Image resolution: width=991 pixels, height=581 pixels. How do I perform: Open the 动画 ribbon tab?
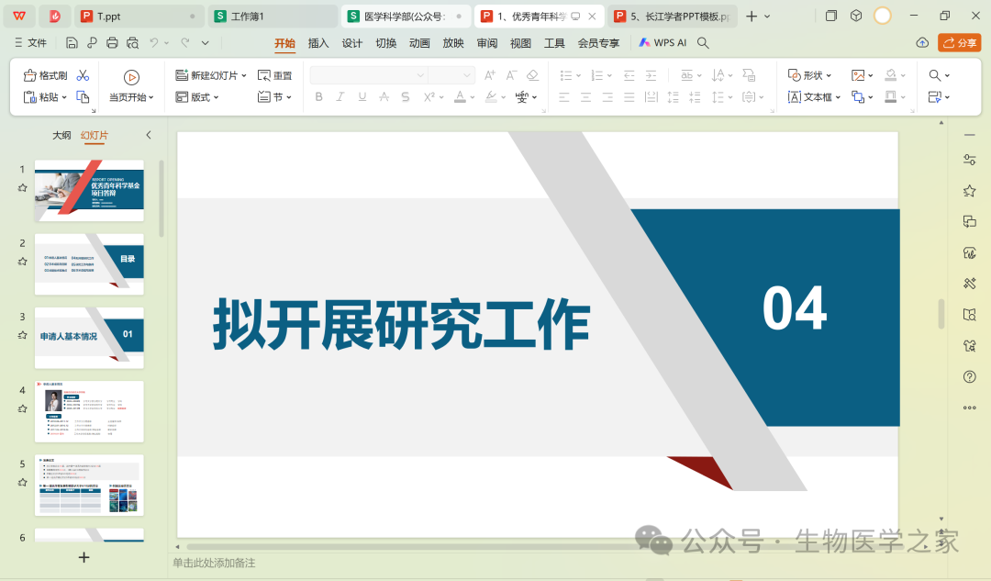(419, 43)
